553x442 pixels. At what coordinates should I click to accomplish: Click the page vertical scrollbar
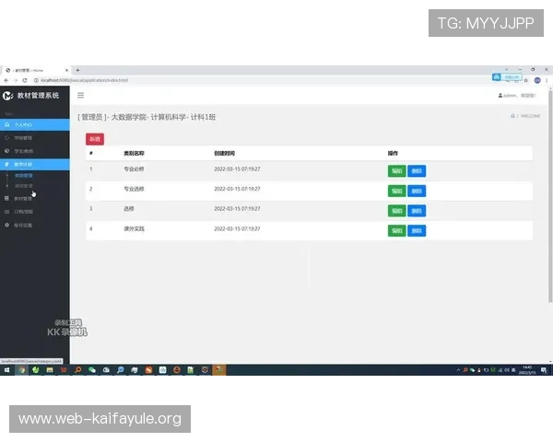click(550, 195)
